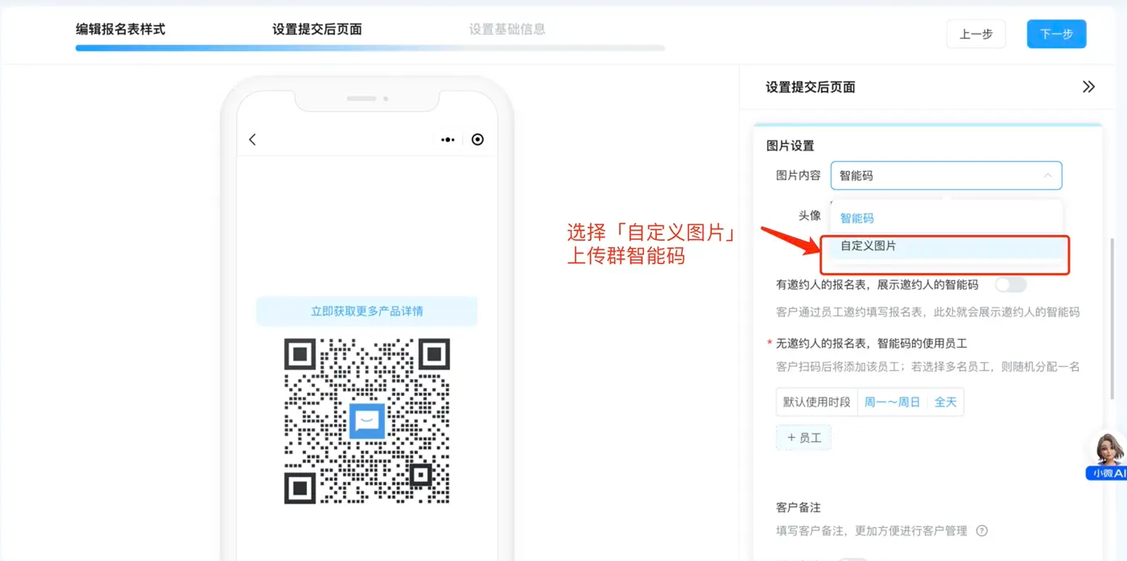Screen dimensions: 1127x561
Task: Click the 默认使用时段 label
Action: [816, 402]
